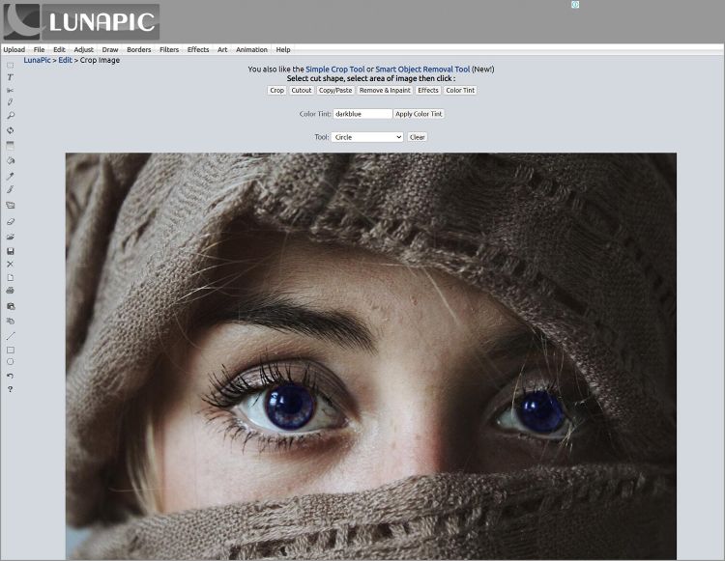Click the Remove & Inpaint button
This screenshot has width=725, height=561.
385,91
